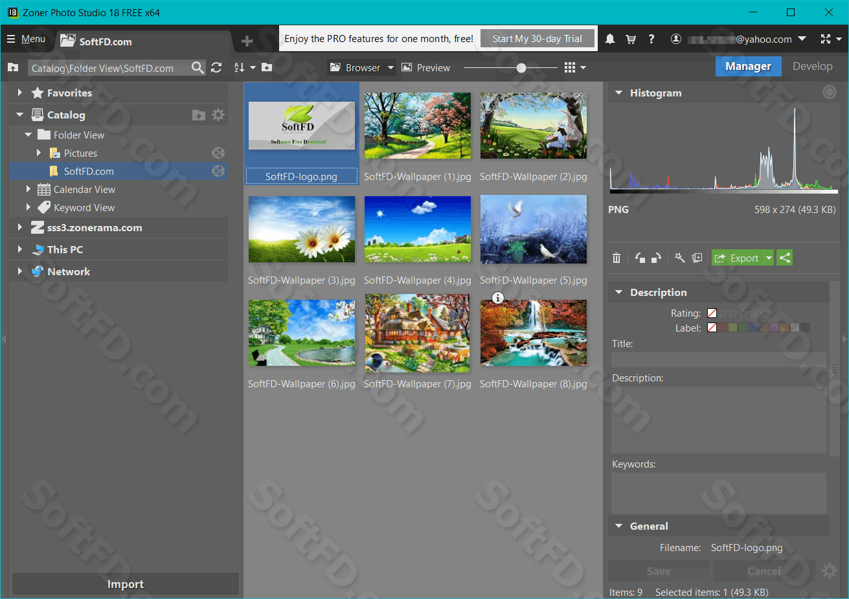The image size is (849, 599).
Task: Rotate image left icon
Action: [640, 258]
